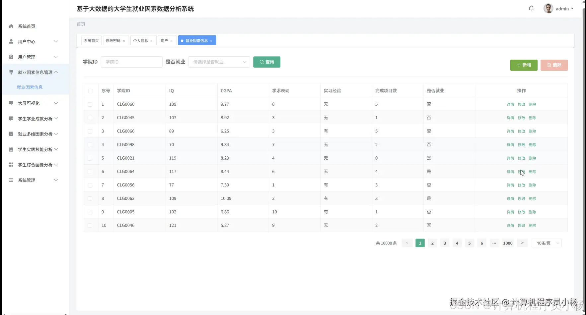Click the 查询 search button
Viewport: 586px width, 315px height.
[267, 62]
